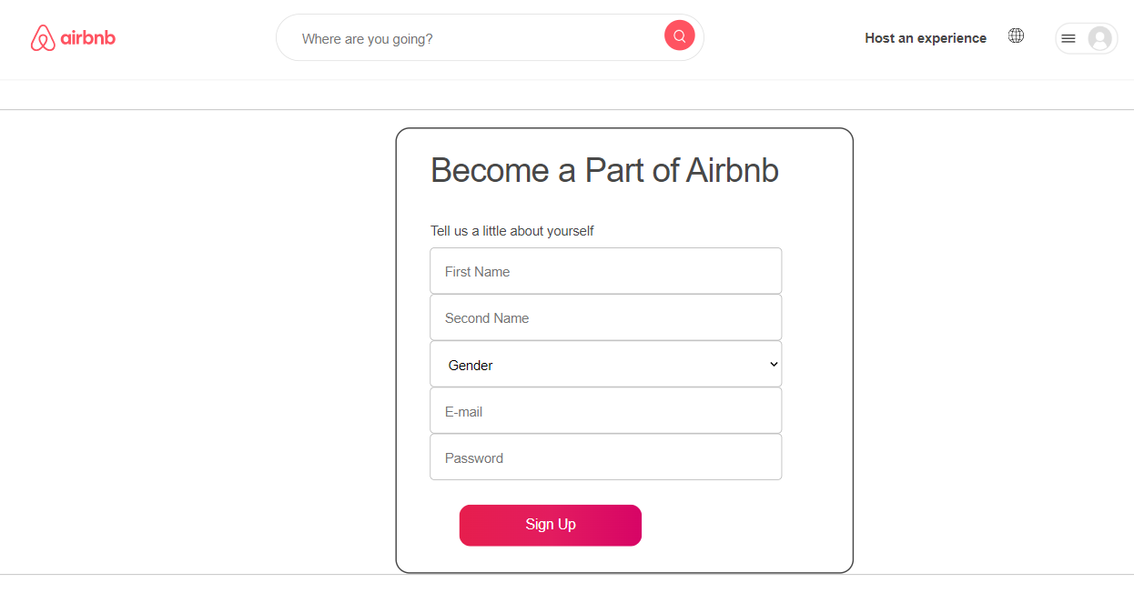Click the Gender label text inside selector
This screenshot has width=1134, height=593.
click(471, 366)
